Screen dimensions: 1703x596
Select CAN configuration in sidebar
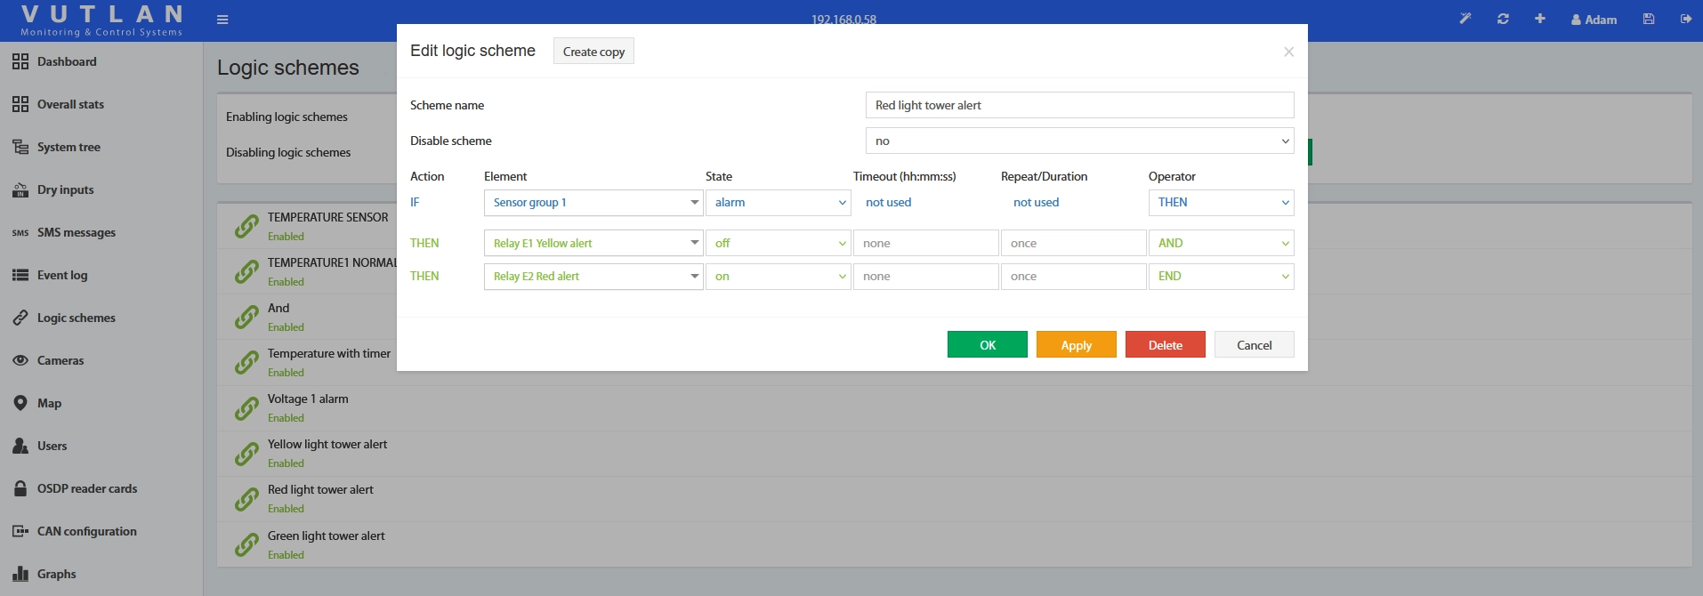86,531
